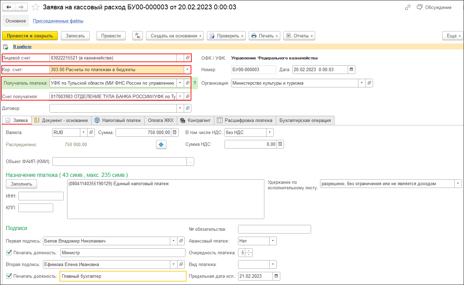Screen dimensions: 464x285
Task: Click into ИНН input field
Action: click(x=41, y=196)
